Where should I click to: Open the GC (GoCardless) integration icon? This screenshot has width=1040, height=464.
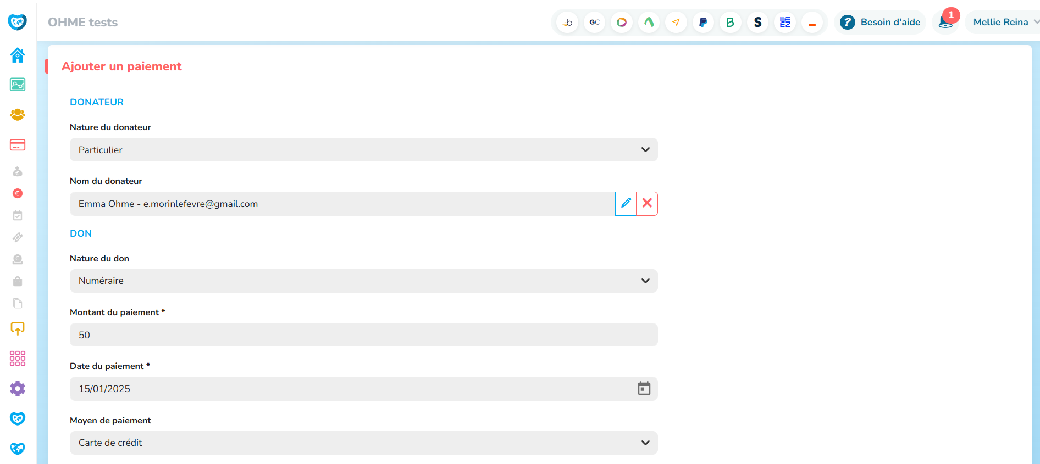[594, 23]
